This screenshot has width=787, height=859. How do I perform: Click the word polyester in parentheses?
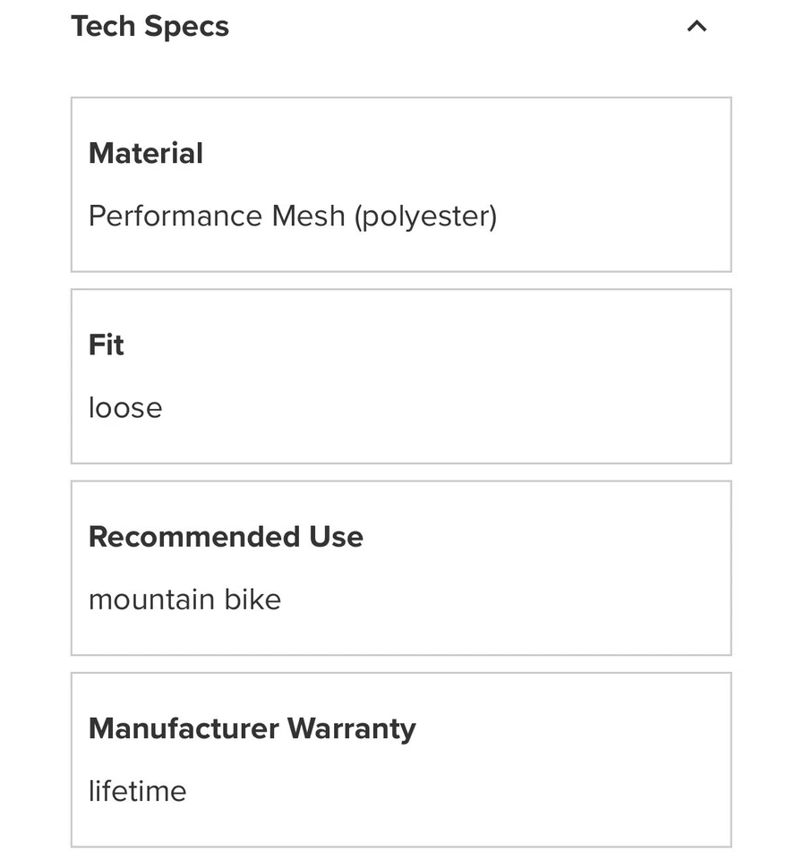tap(425, 217)
